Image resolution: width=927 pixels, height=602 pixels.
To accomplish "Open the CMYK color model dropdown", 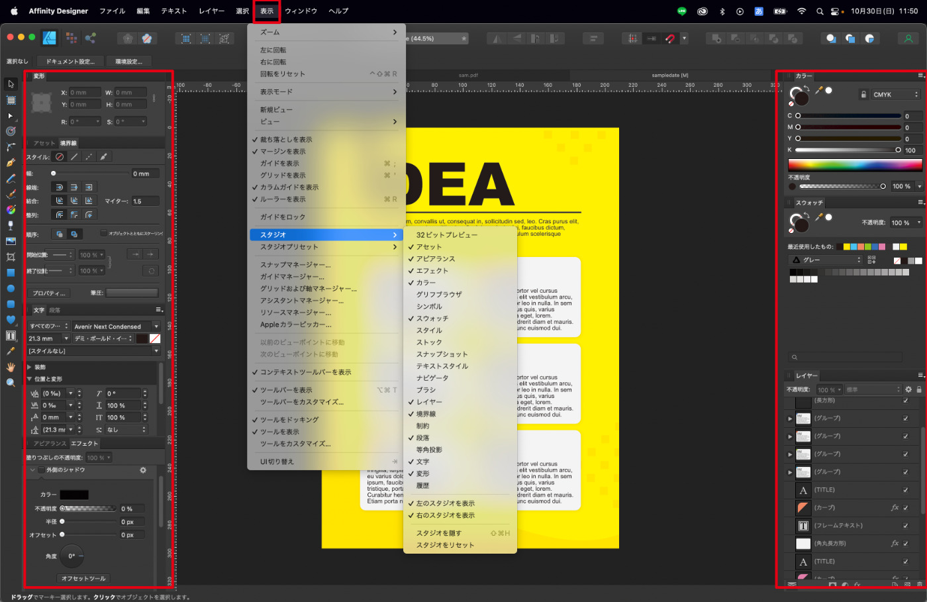I will pos(895,95).
